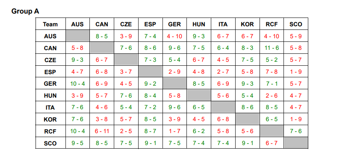Click the CAN row label

[x=50, y=48]
